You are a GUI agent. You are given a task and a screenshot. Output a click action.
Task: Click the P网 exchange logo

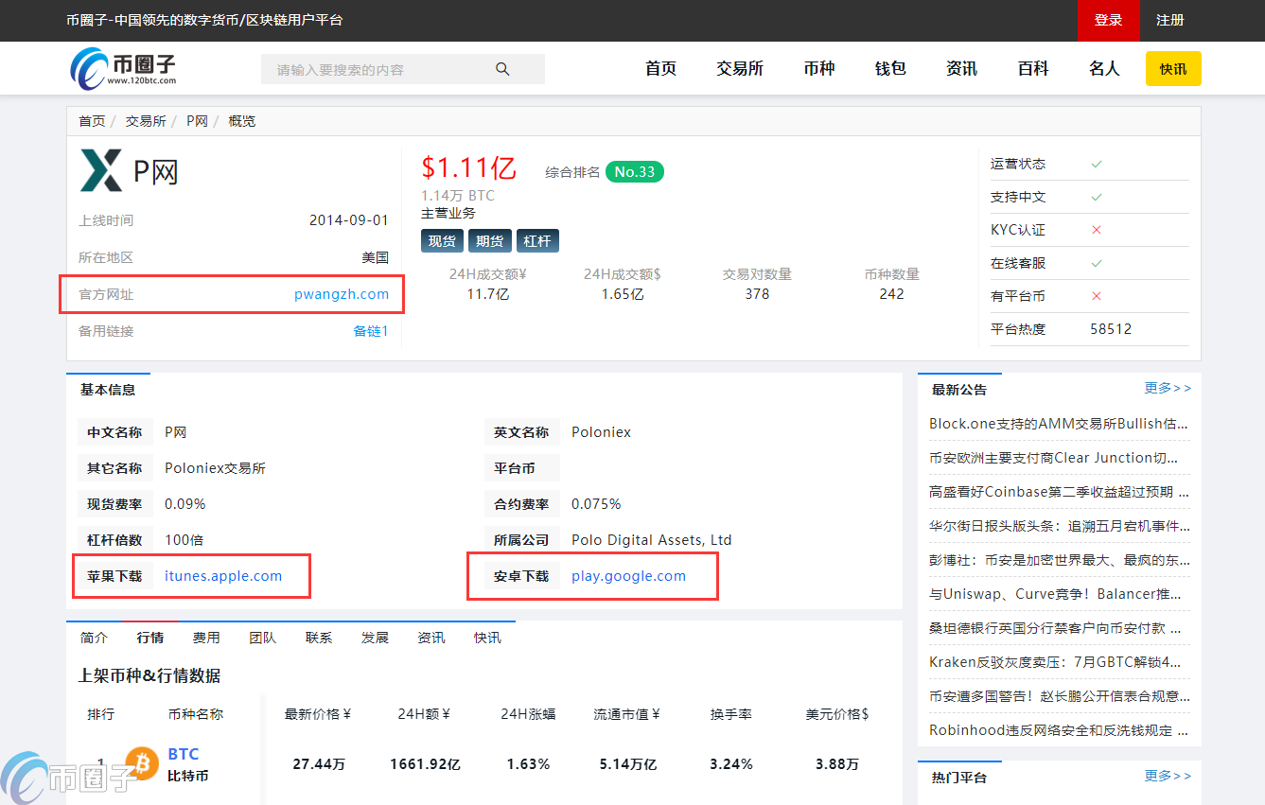[x=101, y=170]
